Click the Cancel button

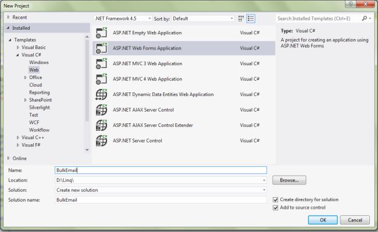[355, 220]
